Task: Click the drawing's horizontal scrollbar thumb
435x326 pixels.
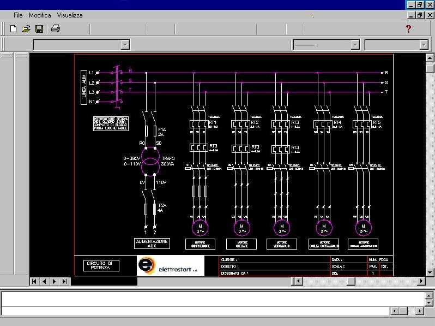Action: pyautogui.click(x=351, y=281)
